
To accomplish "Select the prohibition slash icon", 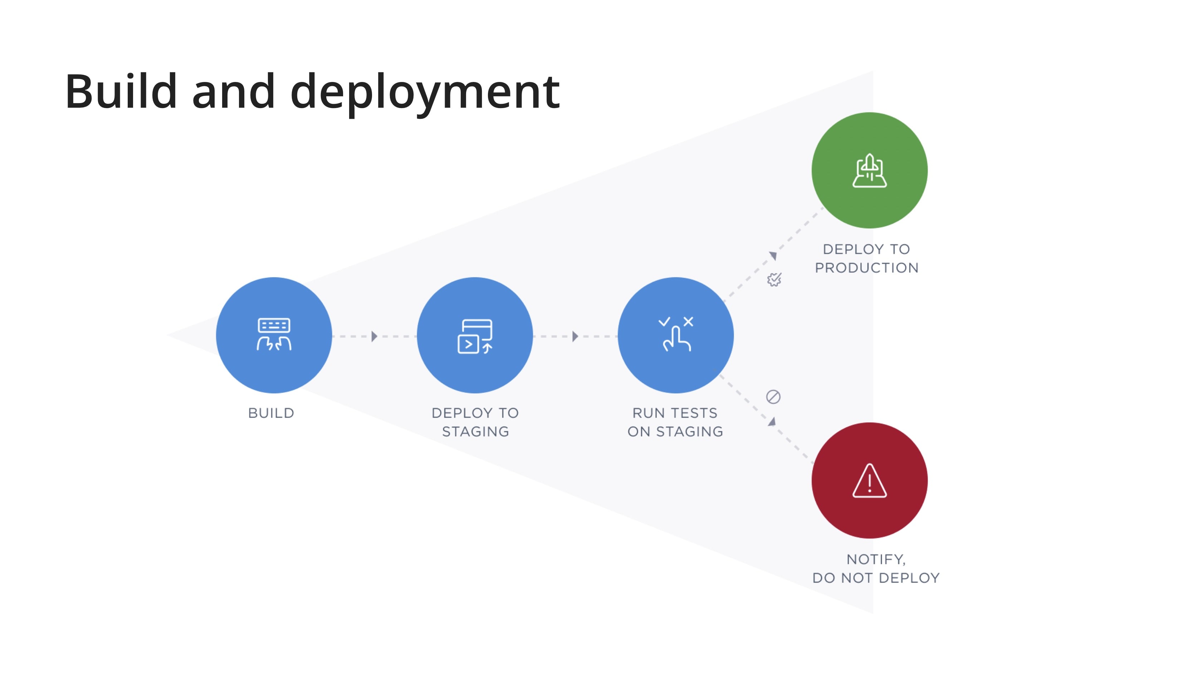I will (x=773, y=397).
